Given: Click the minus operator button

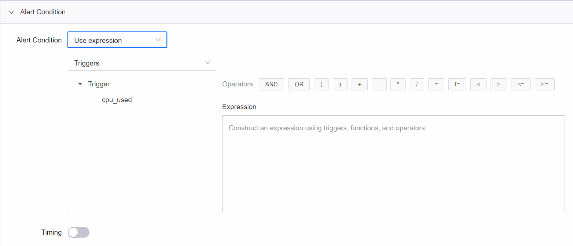Looking at the screenshot, I should 379,84.
